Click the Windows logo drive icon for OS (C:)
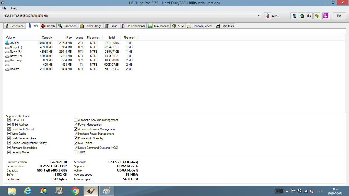Viewport: 349px width, 196px height. 7,43
